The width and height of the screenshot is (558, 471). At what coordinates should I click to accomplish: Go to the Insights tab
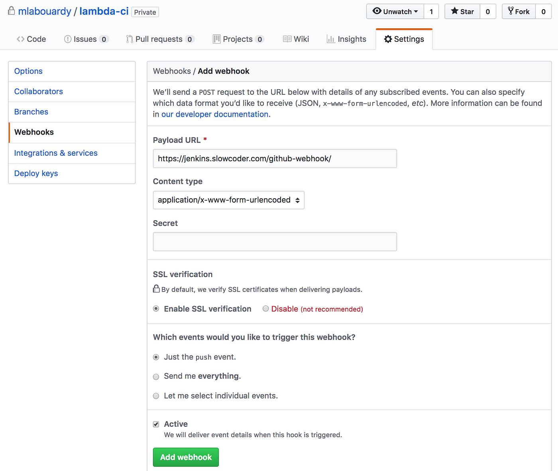(346, 39)
